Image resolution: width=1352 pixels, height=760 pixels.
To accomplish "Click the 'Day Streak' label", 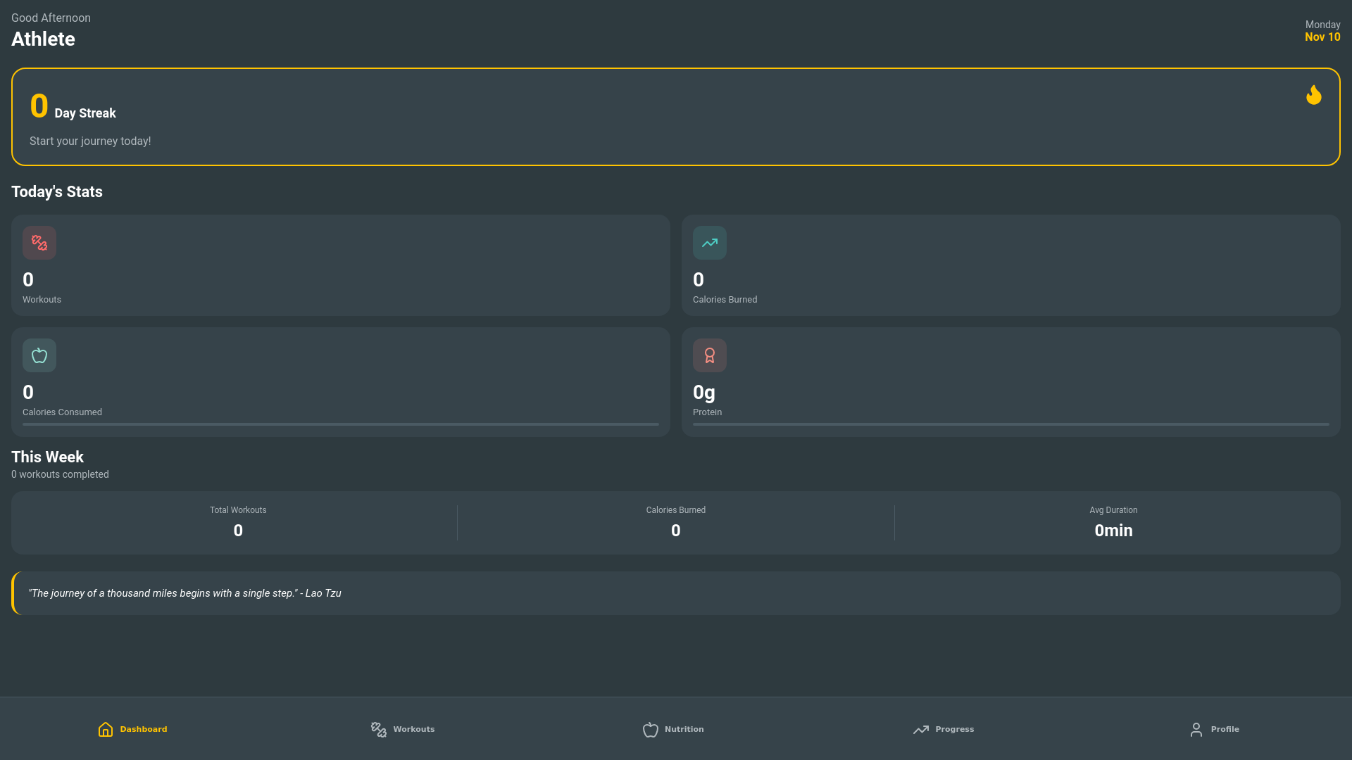I will click(x=85, y=113).
